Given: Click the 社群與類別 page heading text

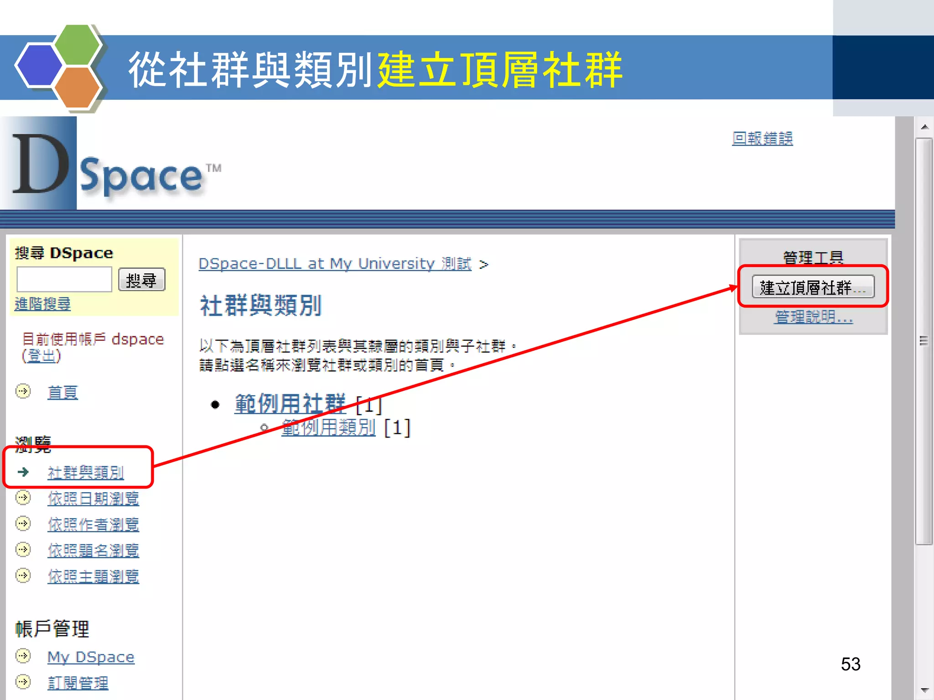Looking at the screenshot, I should (x=261, y=305).
